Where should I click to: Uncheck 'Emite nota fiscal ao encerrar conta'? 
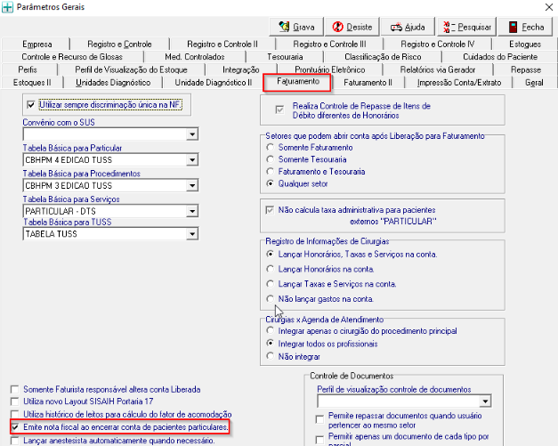[x=14, y=426]
